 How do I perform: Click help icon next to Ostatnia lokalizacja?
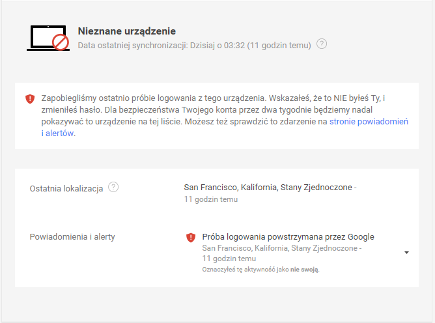point(113,188)
